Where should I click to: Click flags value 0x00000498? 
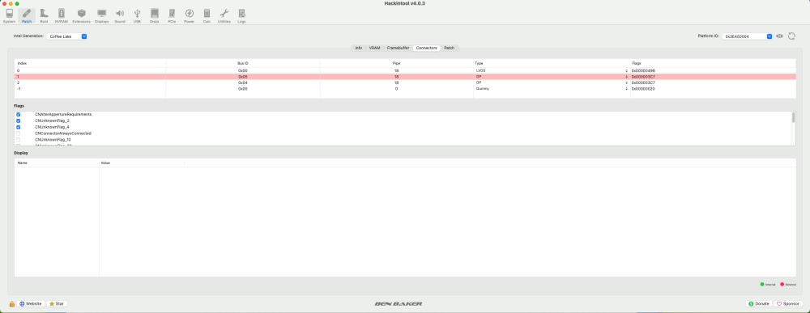[643, 70]
